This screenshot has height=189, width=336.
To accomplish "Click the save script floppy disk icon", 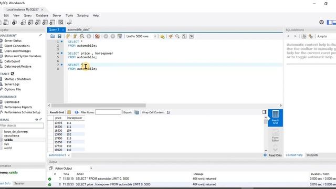I will (x=59, y=36).
